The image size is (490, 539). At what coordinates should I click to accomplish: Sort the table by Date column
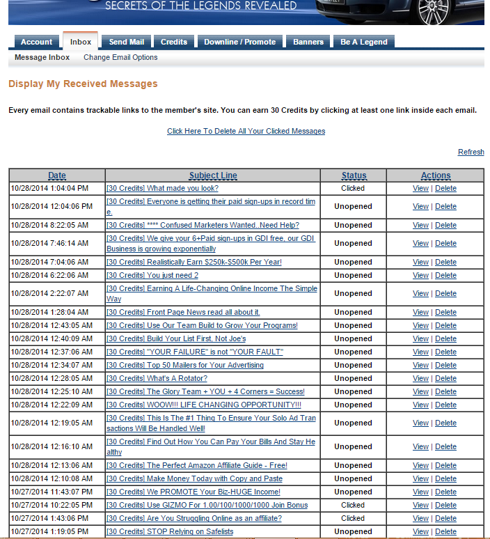57,175
